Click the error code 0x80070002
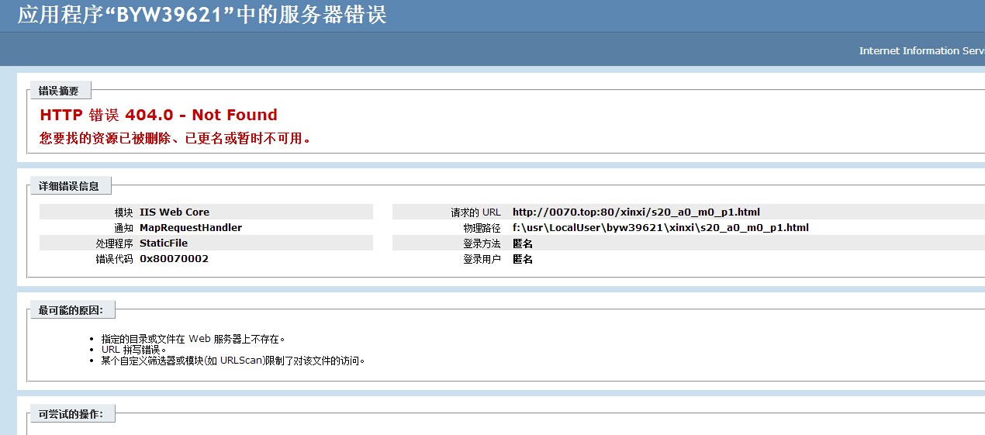985x435 pixels. (174, 258)
